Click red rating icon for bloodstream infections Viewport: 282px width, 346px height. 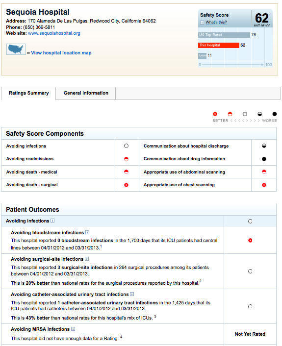(x=250, y=240)
